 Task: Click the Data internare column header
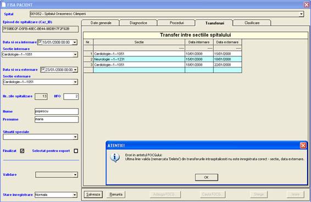(x=199, y=42)
